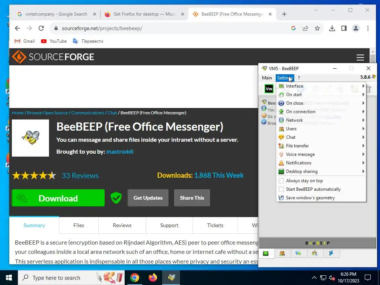Viewport: 380px width, 285px height.
Task: Open the Gmail bookmark
Action: click(x=24, y=41)
